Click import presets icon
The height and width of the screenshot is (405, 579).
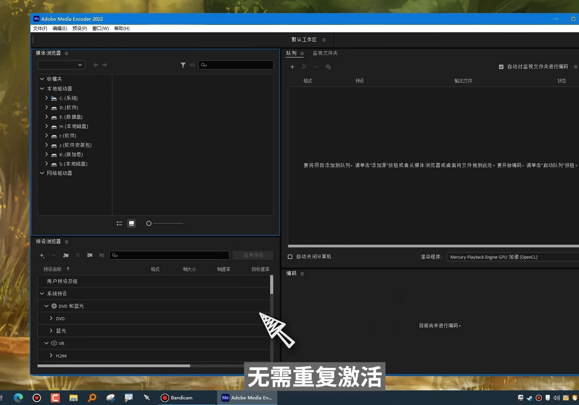[x=90, y=255]
